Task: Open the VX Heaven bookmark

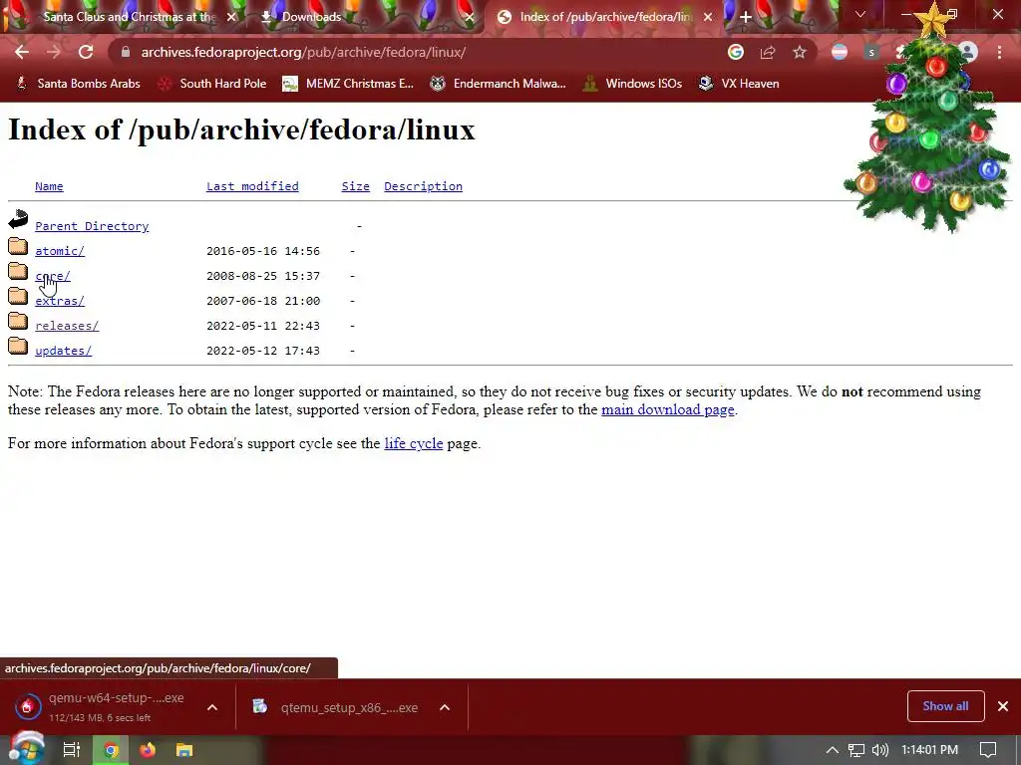Action: point(739,84)
